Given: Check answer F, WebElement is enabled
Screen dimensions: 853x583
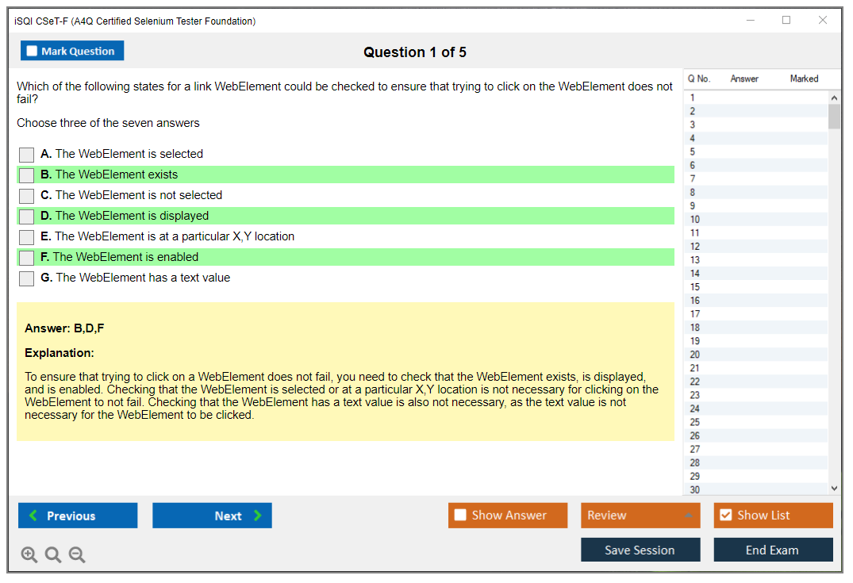Looking at the screenshot, I should pos(27,258).
